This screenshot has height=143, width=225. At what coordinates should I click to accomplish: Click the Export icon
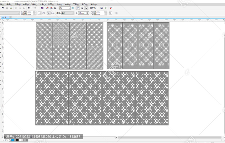coord(51,8)
